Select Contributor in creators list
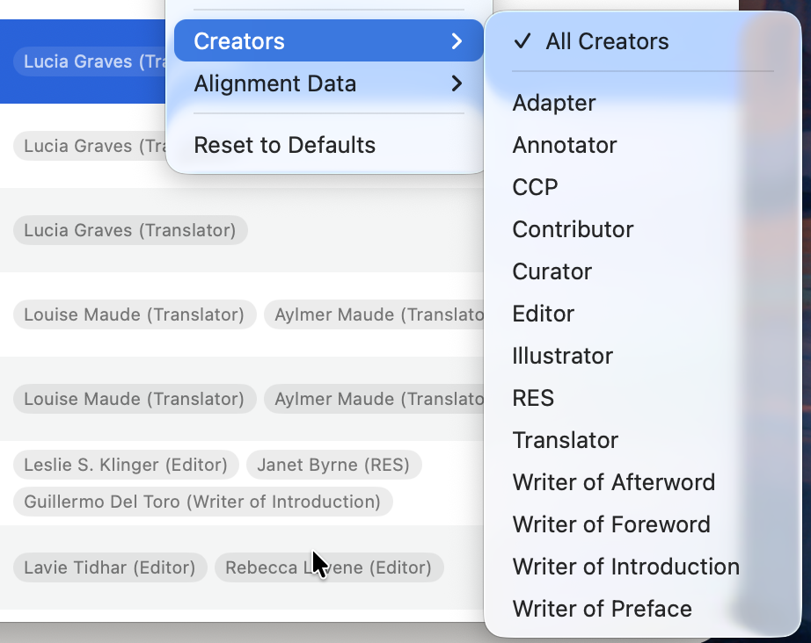Image resolution: width=811 pixels, height=643 pixels. click(642, 229)
